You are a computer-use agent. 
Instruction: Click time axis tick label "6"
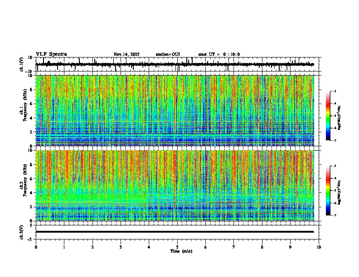(x=206, y=247)
